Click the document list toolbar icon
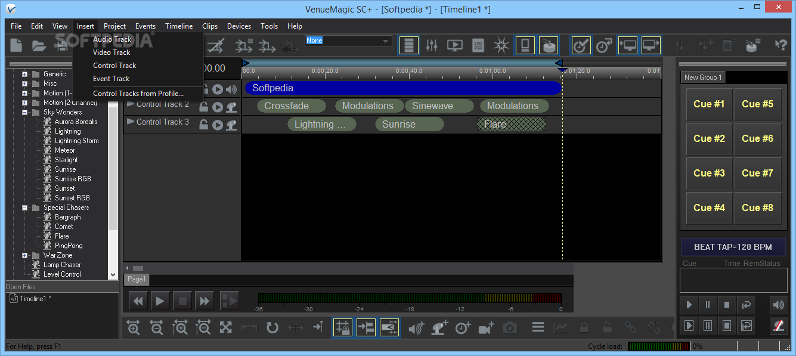This screenshot has width=796, height=356. click(x=478, y=45)
